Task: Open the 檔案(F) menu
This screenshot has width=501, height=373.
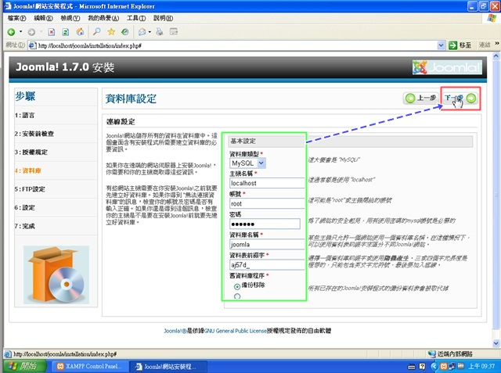Action: 17,18
